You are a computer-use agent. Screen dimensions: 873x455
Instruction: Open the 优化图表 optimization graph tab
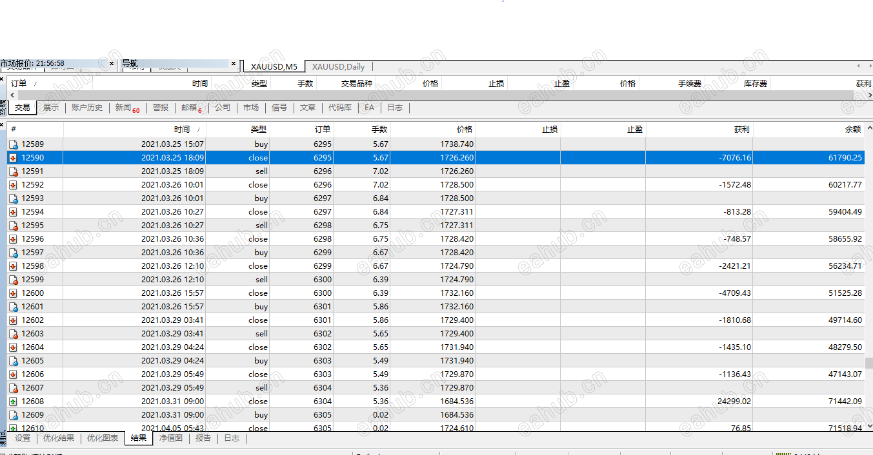click(103, 438)
